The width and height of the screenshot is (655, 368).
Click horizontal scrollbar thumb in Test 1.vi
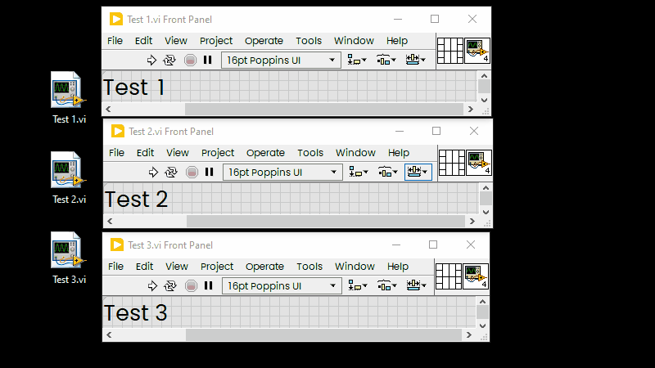(324, 109)
